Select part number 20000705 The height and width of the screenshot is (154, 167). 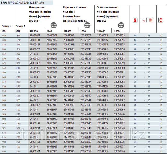(103, 91)
